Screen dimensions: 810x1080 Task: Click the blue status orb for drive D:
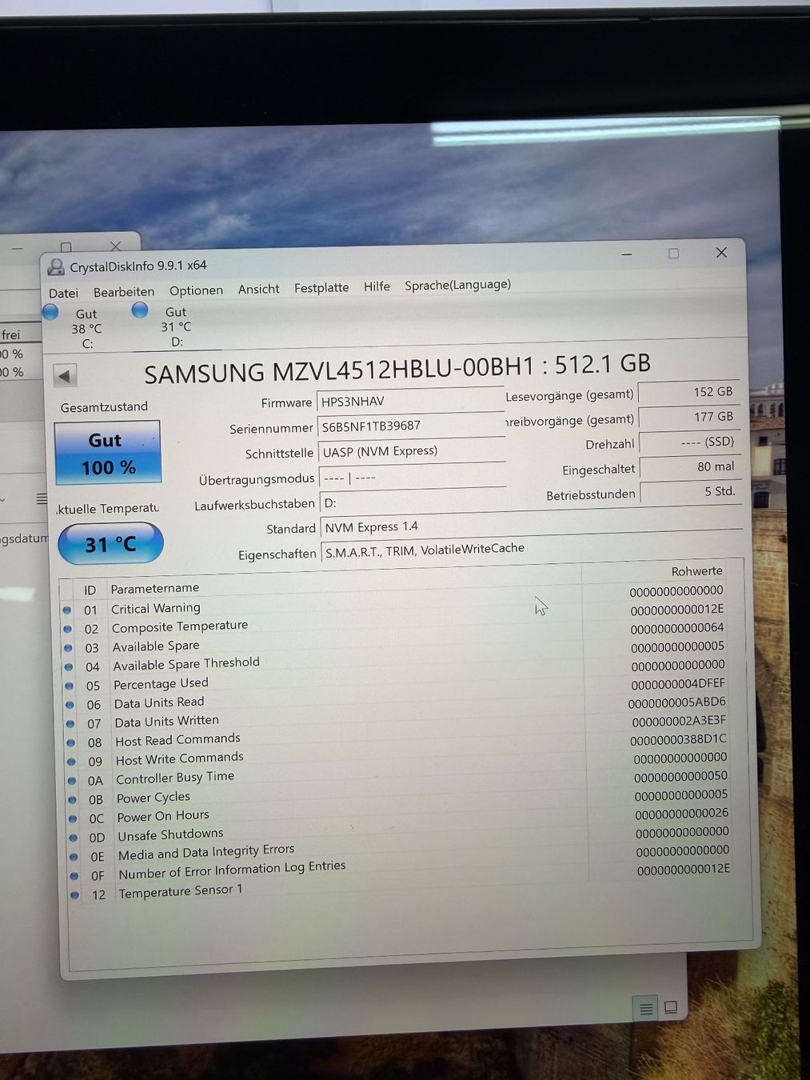(x=140, y=310)
